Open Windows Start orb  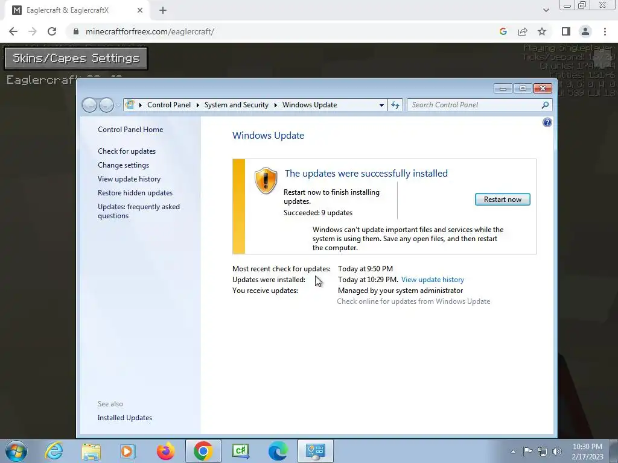(x=16, y=451)
